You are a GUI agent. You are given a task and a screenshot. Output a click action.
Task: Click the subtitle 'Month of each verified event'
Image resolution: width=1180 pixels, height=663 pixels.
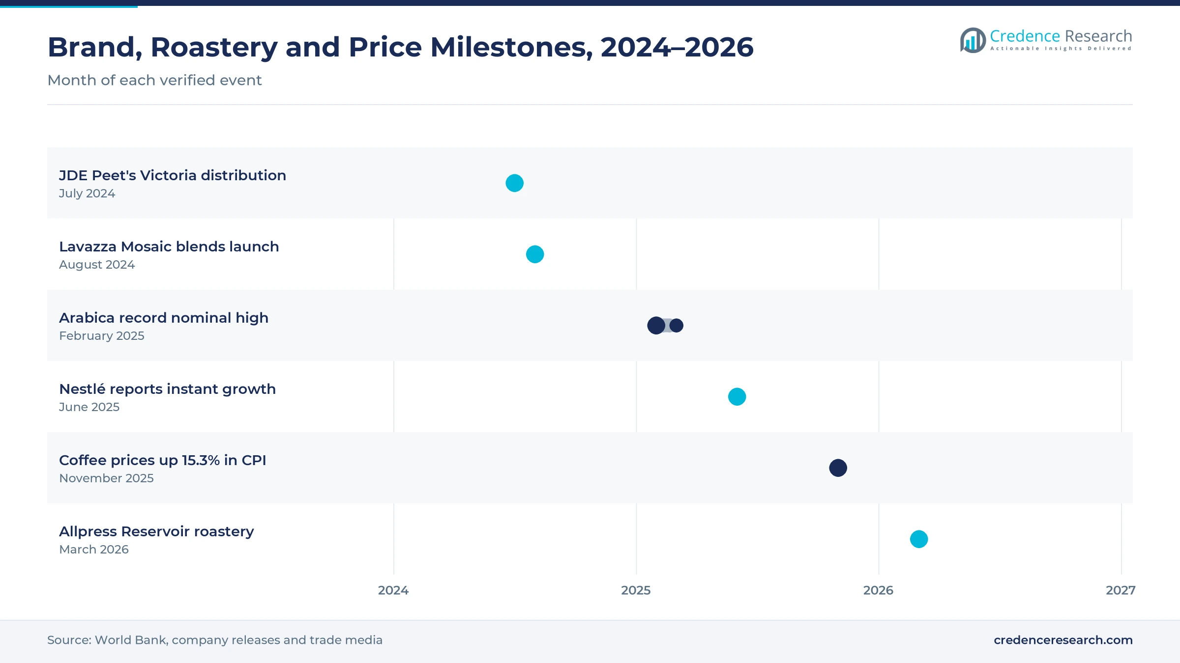pyautogui.click(x=154, y=80)
